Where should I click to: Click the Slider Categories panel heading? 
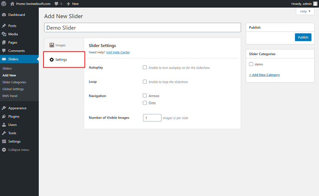click(262, 54)
